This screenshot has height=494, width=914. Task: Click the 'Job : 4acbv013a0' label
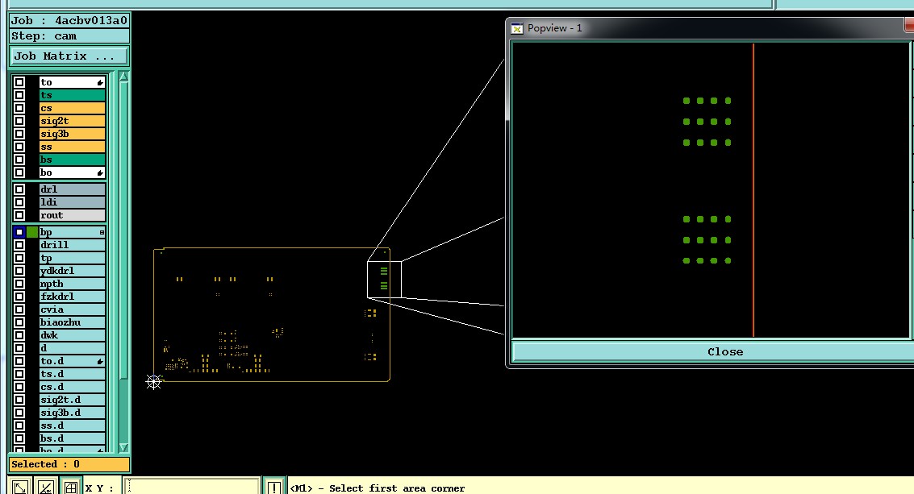tap(69, 20)
